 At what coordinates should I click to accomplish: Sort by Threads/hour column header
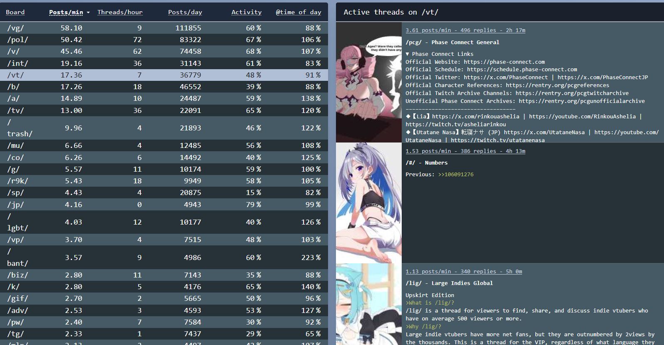120,12
